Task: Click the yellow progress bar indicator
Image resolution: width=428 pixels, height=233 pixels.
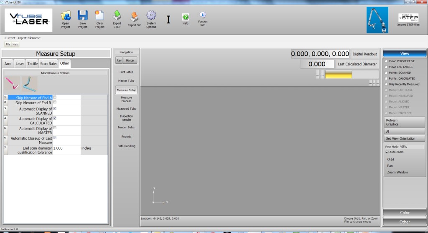Action: point(339,74)
